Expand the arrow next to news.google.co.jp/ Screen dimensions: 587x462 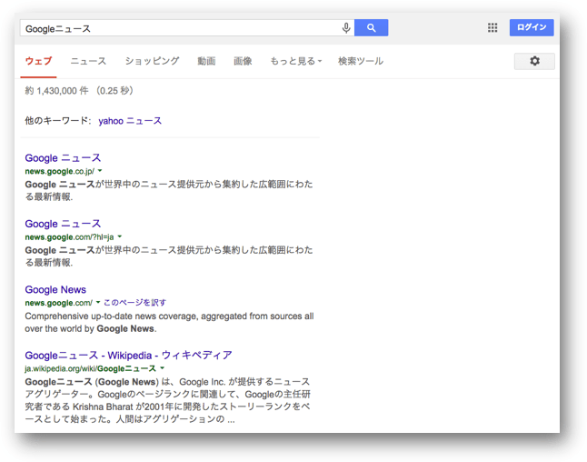coord(100,171)
